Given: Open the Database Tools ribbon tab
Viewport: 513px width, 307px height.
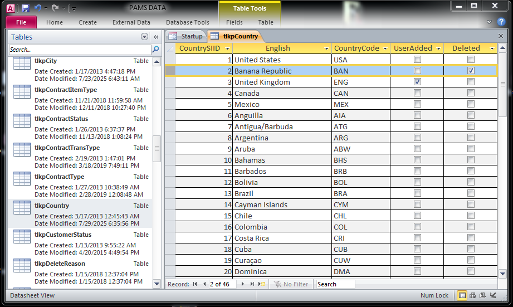Looking at the screenshot, I should coord(188,22).
